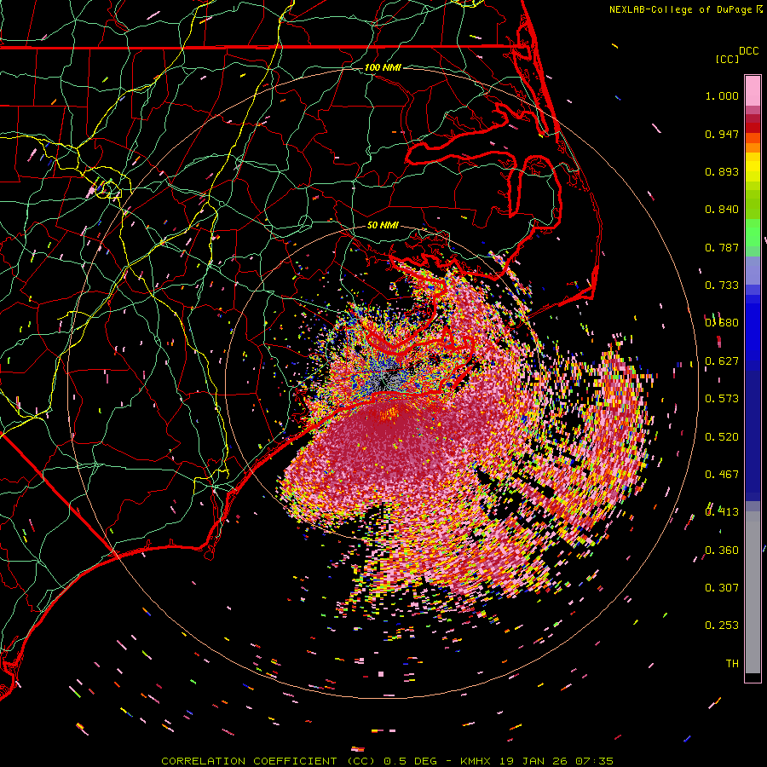Select the 0.627 legend value
Screen dimensions: 767x767
[722, 361]
